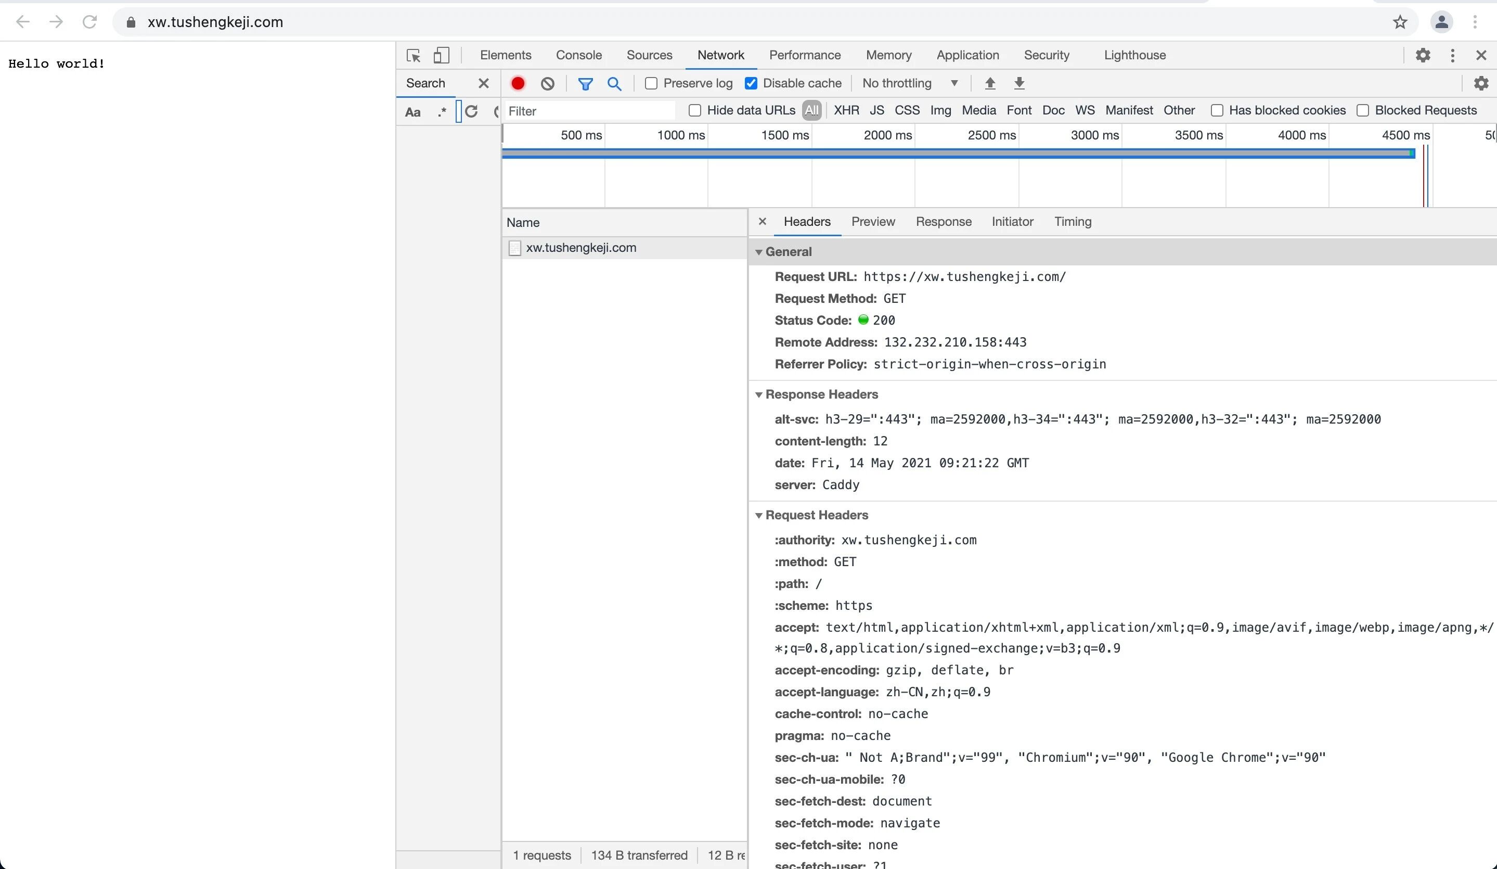Stop recording network log red button
The height and width of the screenshot is (869, 1497).
click(518, 83)
